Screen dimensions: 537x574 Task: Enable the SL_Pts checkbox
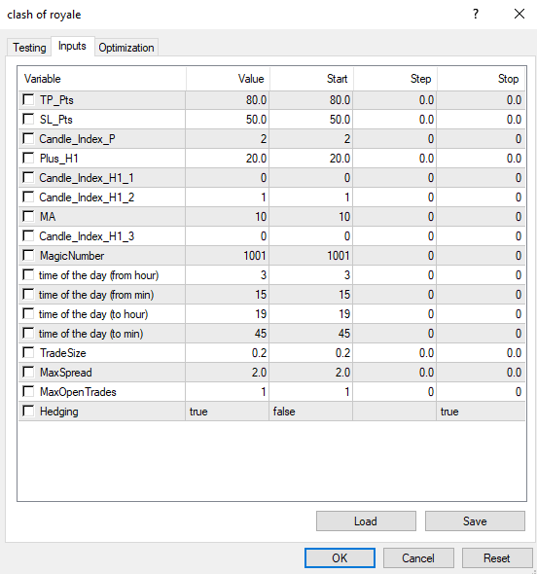coord(28,119)
